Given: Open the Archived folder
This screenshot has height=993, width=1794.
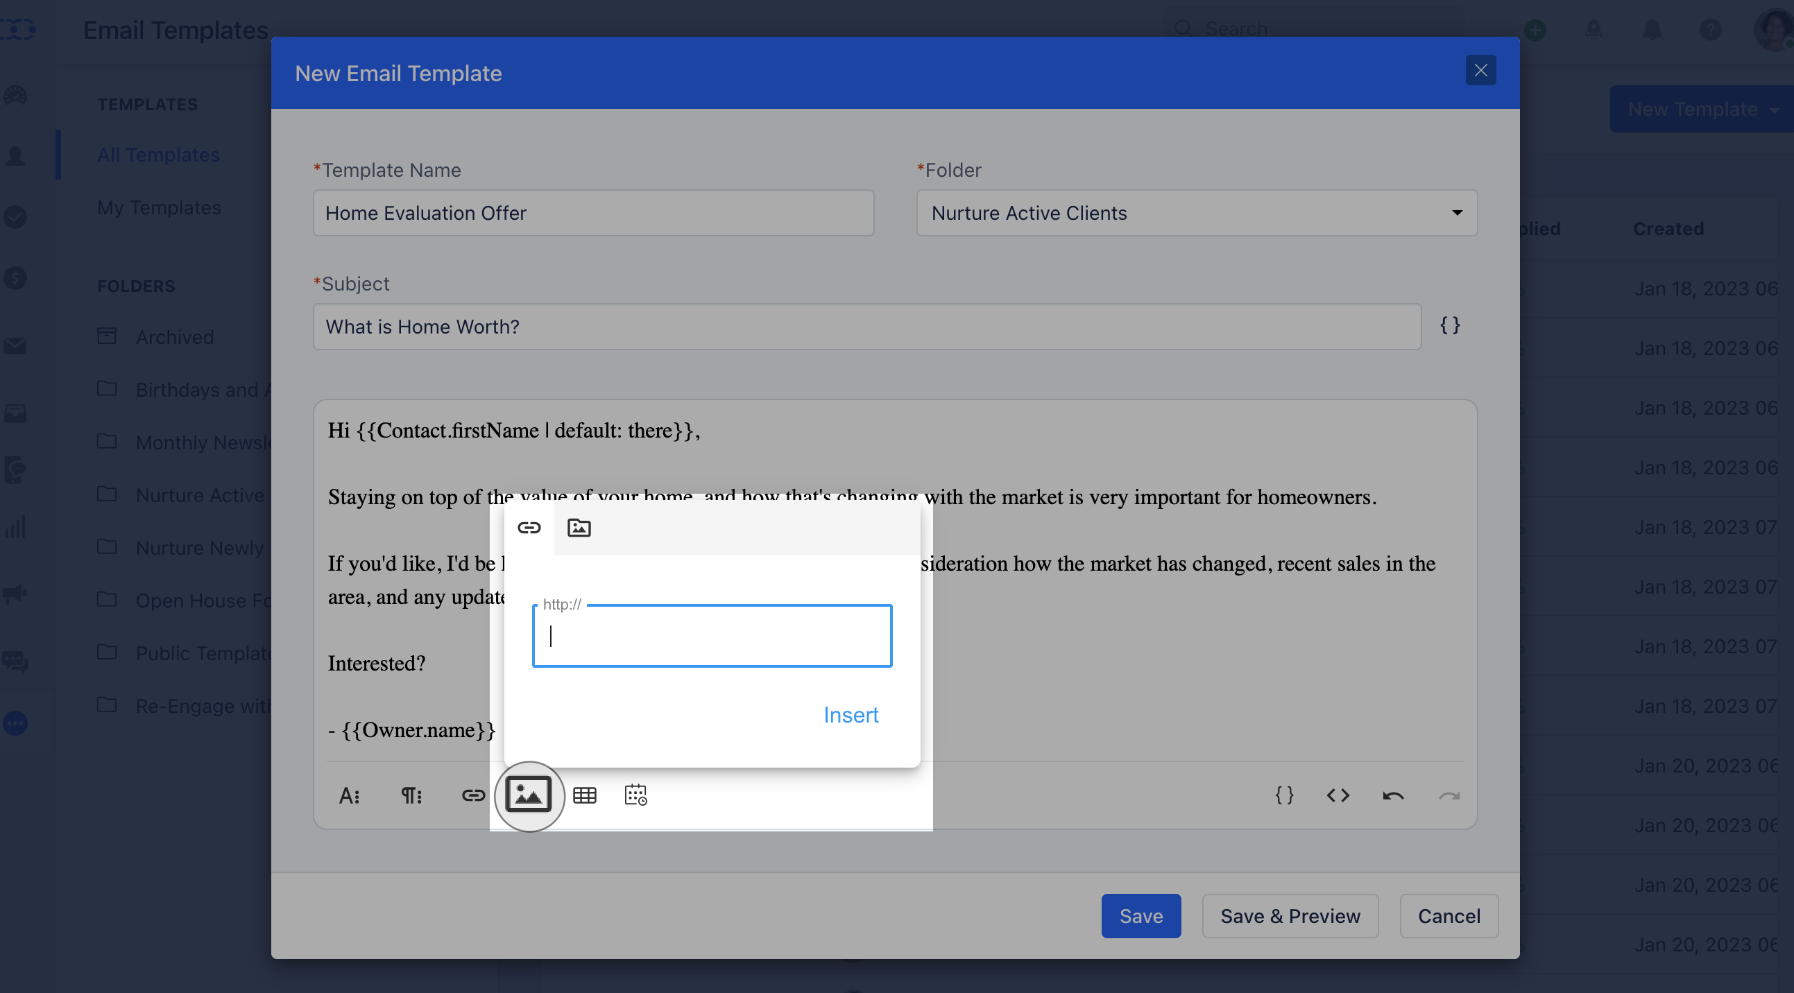Looking at the screenshot, I should (156, 337).
